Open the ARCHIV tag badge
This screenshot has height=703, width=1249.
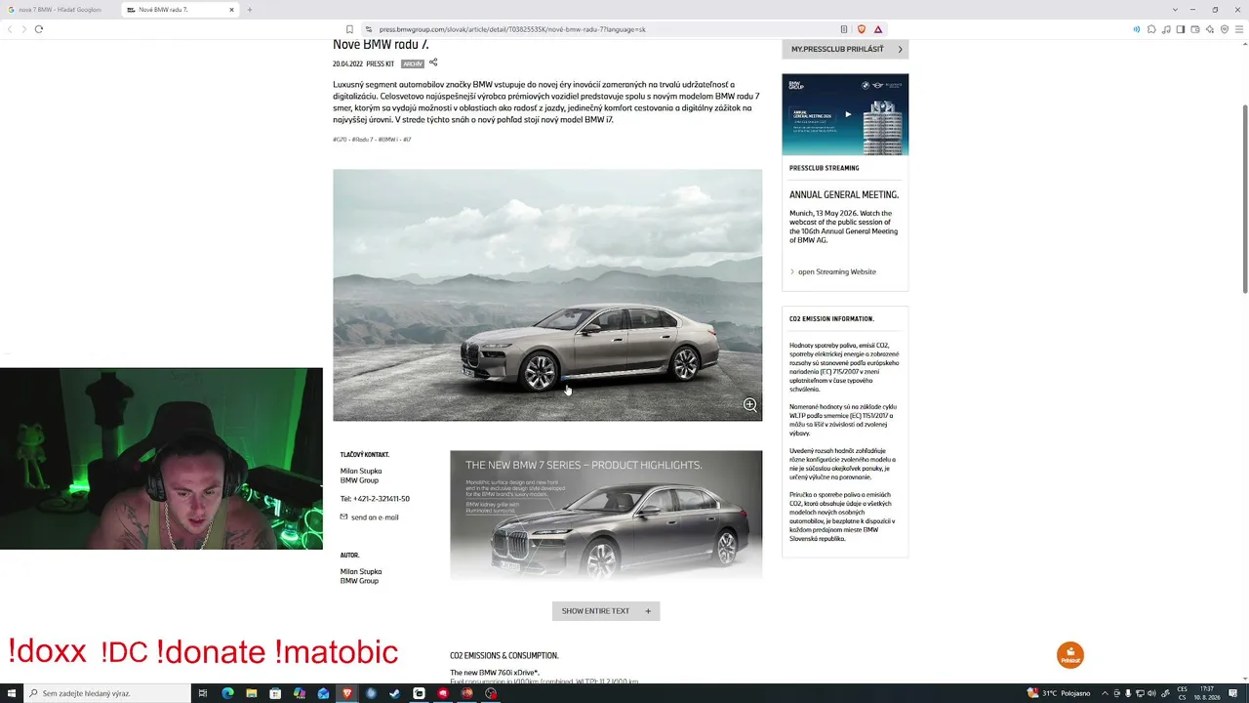coord(413,64)
